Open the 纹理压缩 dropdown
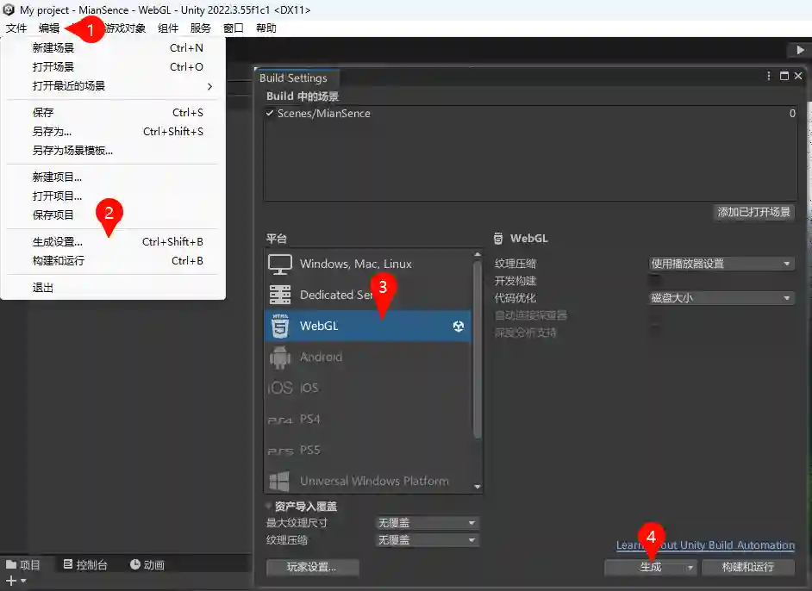The image size is (812, 591). 721,264
